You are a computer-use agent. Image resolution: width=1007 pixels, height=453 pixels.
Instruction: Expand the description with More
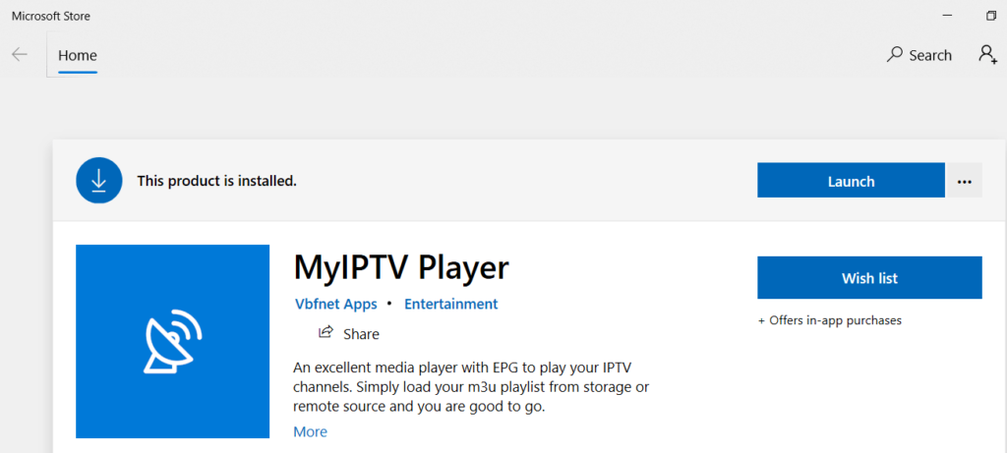tap(310, 431)
